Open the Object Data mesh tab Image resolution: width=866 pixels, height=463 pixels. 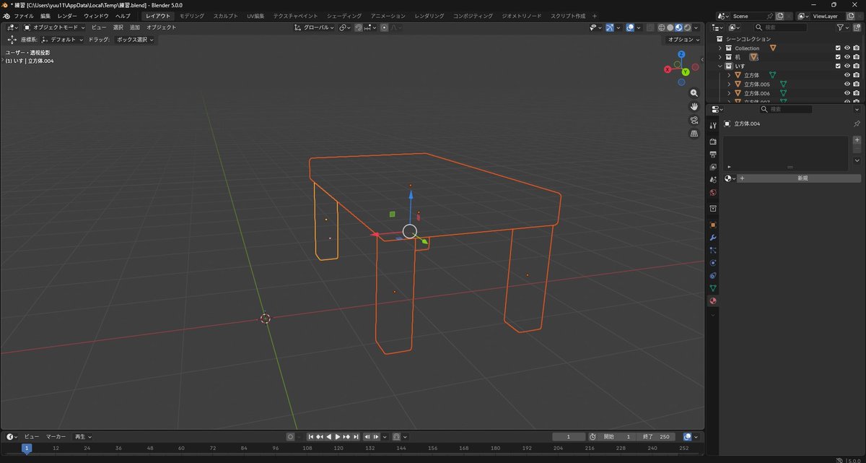coord(713,288)
